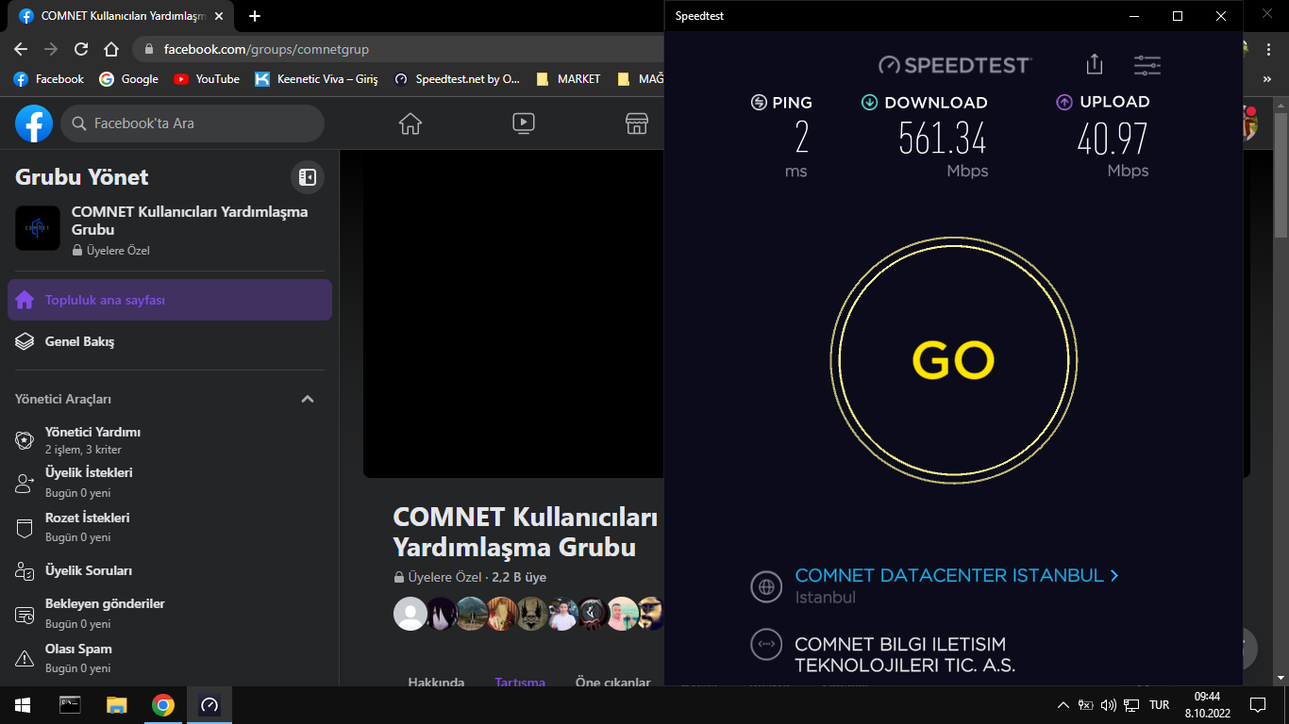1289x724 pixels.
Task: Click the connection icon beside COMNET BILGI ILETISIM
Action: 766,645
